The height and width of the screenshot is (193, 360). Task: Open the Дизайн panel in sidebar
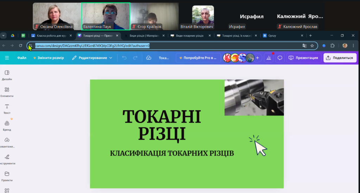tap(7, 75)
